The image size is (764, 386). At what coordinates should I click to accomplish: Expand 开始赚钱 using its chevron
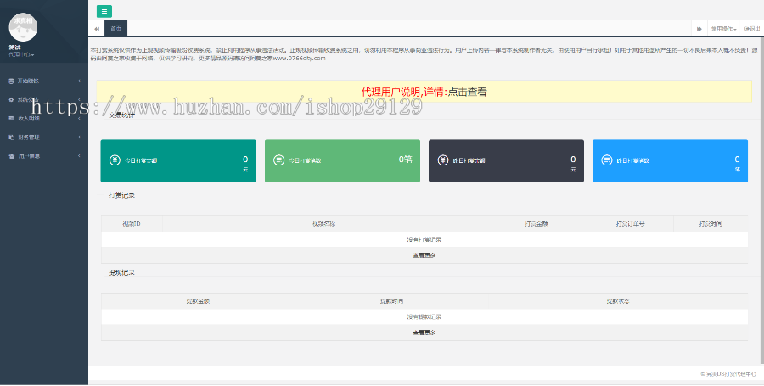click(80, 81)
